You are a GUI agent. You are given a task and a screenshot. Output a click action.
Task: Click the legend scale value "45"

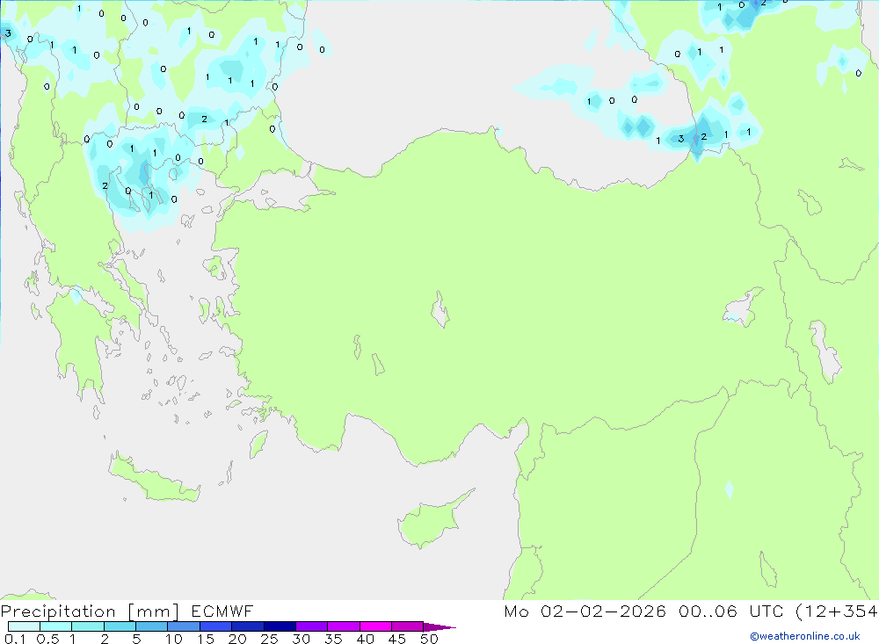click(x=397, y=639)
